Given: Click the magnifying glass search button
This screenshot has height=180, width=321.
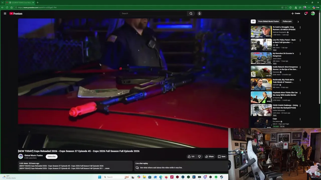Looking at the screenshot, I should pos(191,13).
